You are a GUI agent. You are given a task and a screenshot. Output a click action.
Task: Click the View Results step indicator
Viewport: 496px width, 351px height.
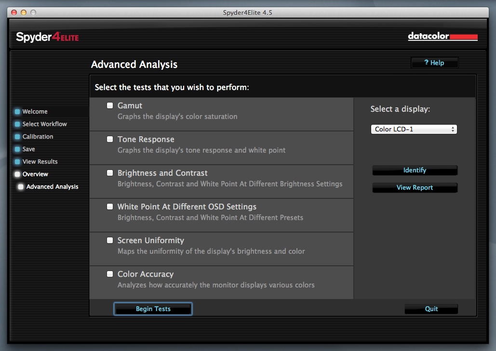click(17, 162)
